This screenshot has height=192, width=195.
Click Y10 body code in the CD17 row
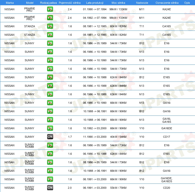pos(142,137)
